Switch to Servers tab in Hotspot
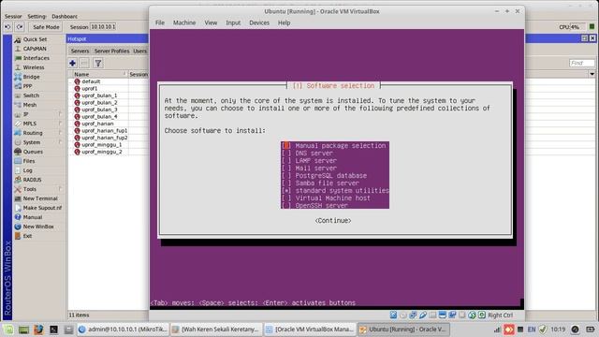Screen dimensions: 599x337 80,51
